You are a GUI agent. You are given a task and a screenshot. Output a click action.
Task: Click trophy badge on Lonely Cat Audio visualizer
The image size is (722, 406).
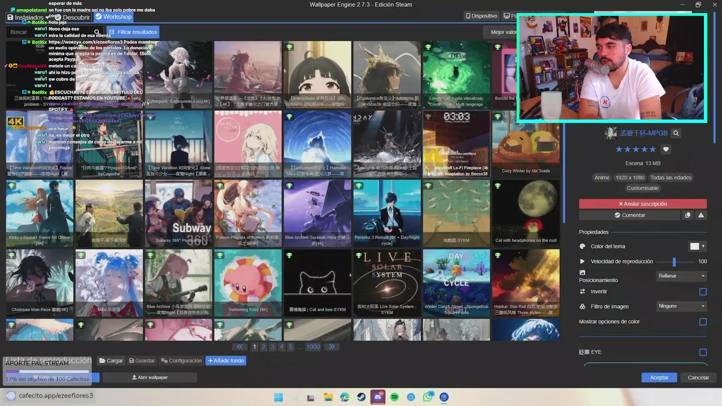tap(428, 47)
